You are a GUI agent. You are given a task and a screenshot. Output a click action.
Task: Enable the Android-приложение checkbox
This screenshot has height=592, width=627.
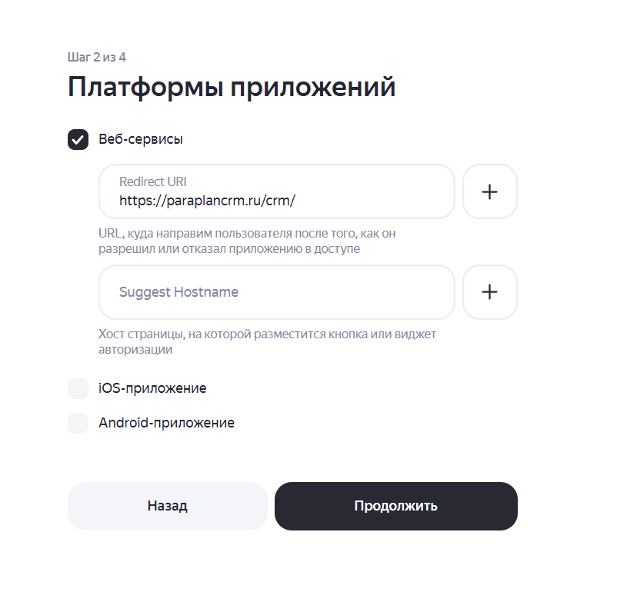click(x=78, y=423)
